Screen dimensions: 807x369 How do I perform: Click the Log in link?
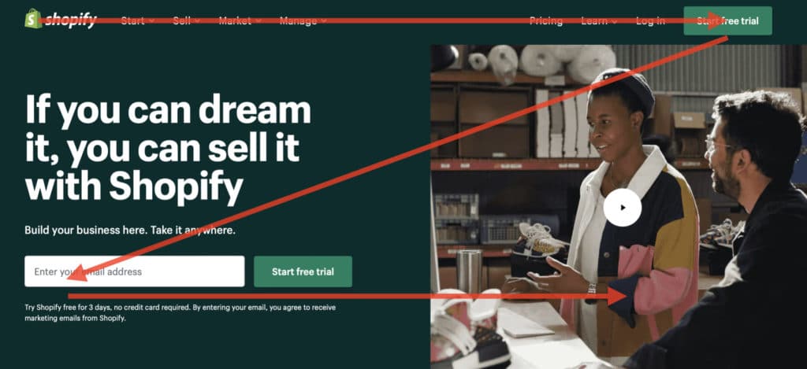(x=650, y=20)
